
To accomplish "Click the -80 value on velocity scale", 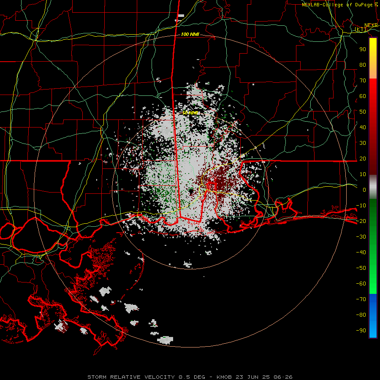I will [x=361, y=315].
